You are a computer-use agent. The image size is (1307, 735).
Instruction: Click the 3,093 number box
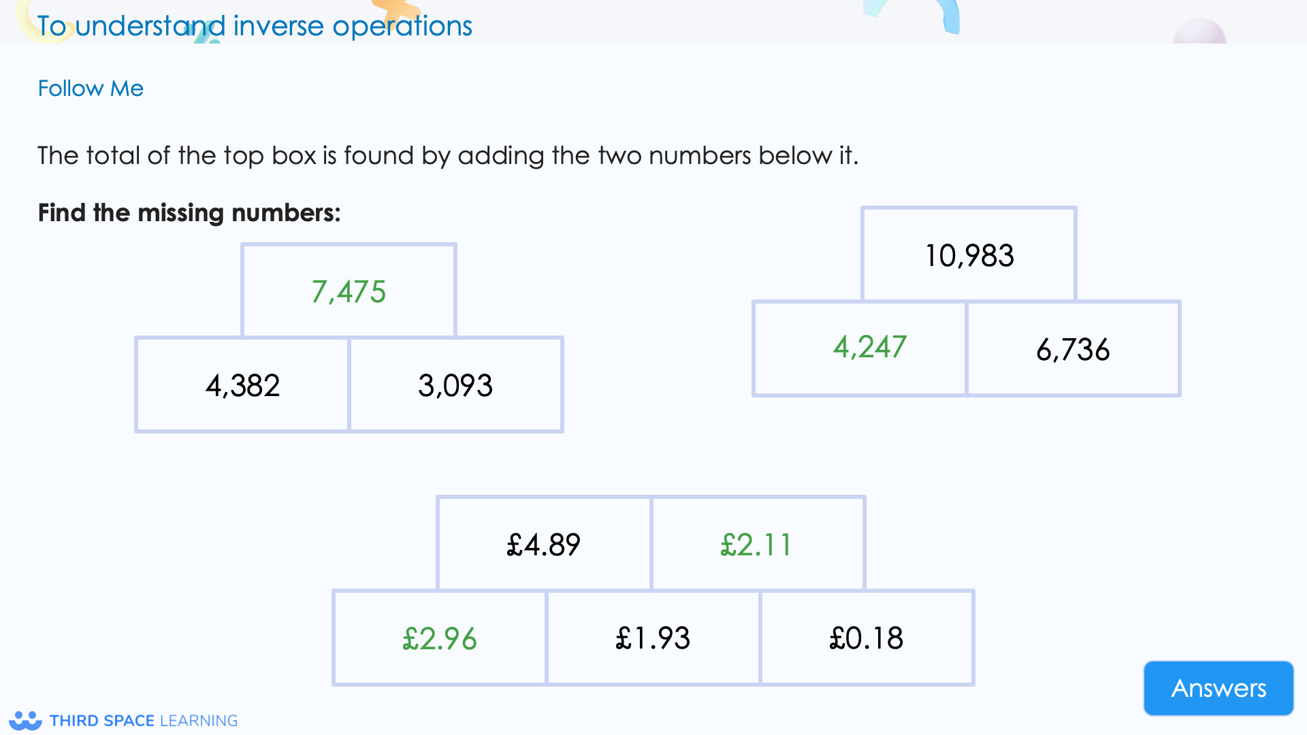[456, 385]
